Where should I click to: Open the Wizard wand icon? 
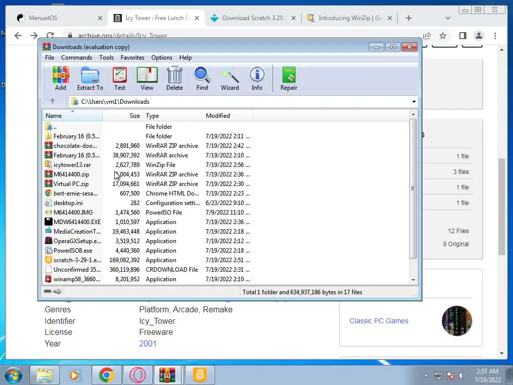pos(229,79)
